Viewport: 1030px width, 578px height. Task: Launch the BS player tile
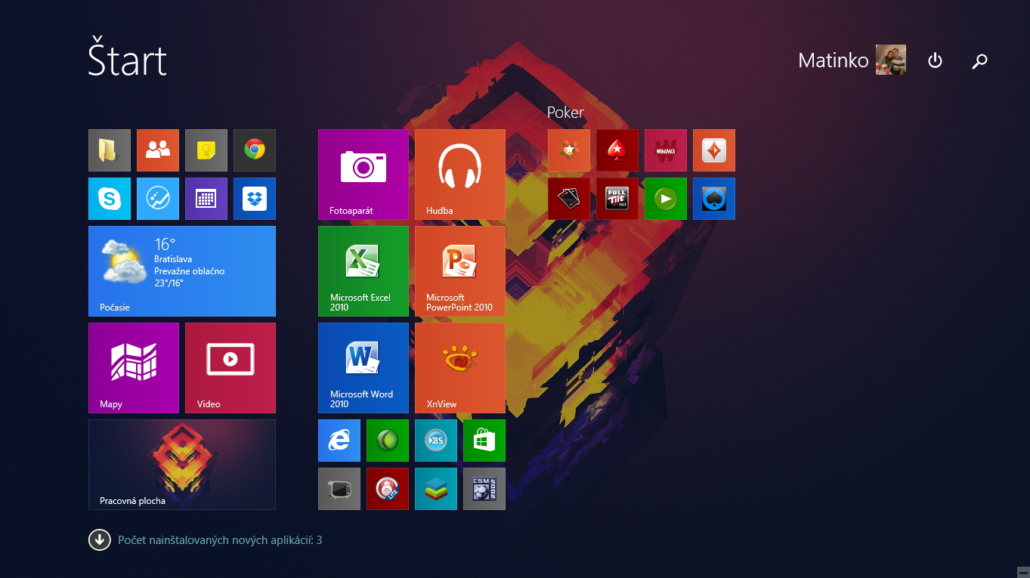click(436, 440)
